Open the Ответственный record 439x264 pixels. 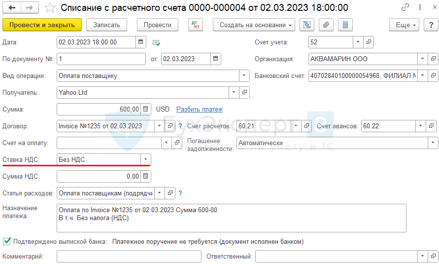coord(433,256)
